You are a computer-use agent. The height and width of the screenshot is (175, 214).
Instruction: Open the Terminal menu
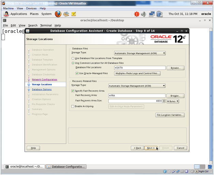46,25
